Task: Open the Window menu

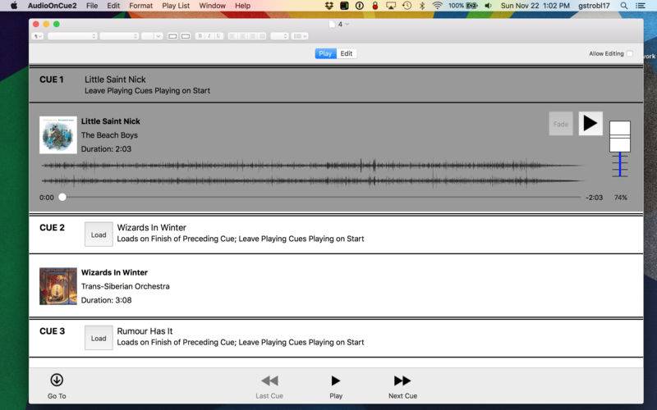Action: (x=212, y=6)
